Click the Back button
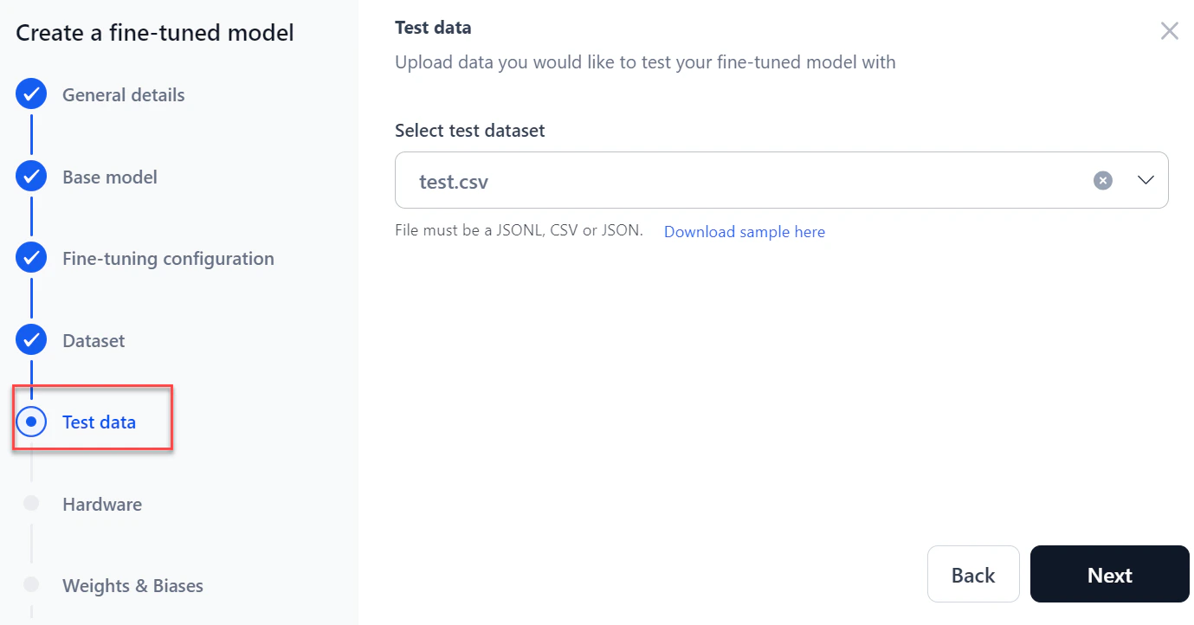Viewport: 1194px width, 625px height. tap(973, 574)
